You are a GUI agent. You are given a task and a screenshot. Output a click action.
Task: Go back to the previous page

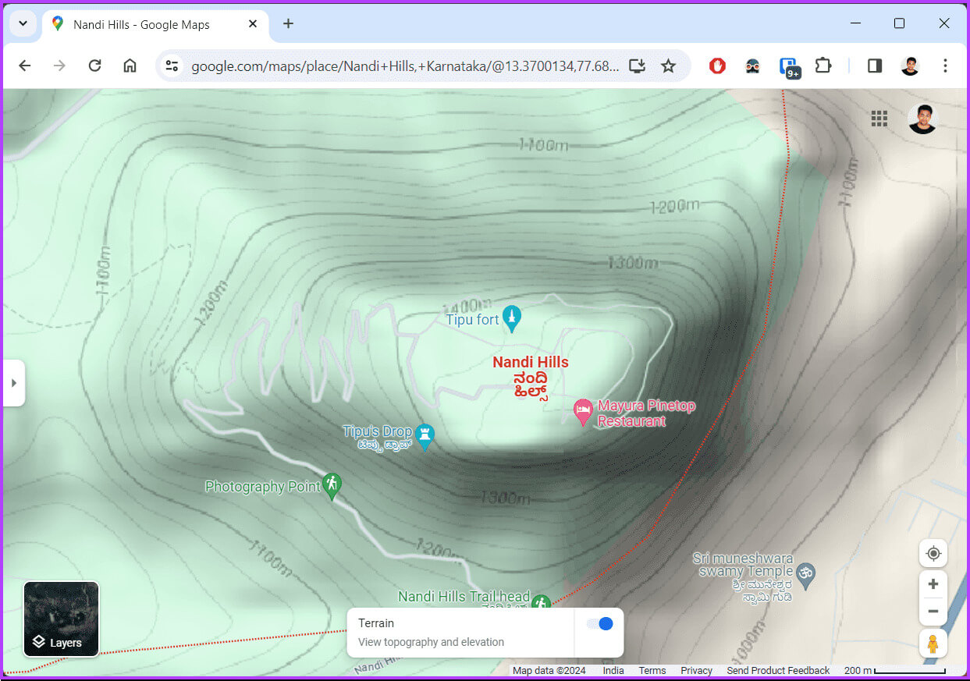[25, 66]
